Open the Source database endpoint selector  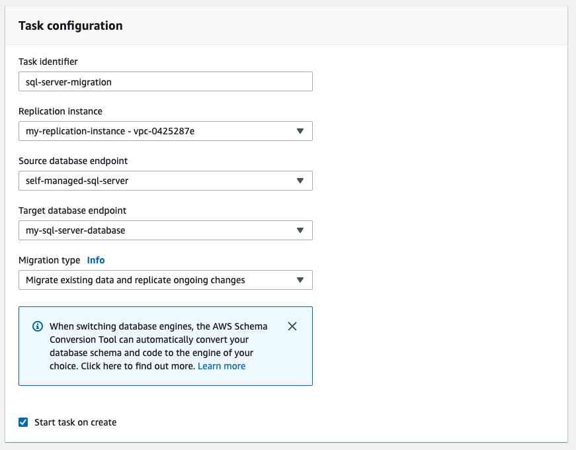click(x=165, y=181)
